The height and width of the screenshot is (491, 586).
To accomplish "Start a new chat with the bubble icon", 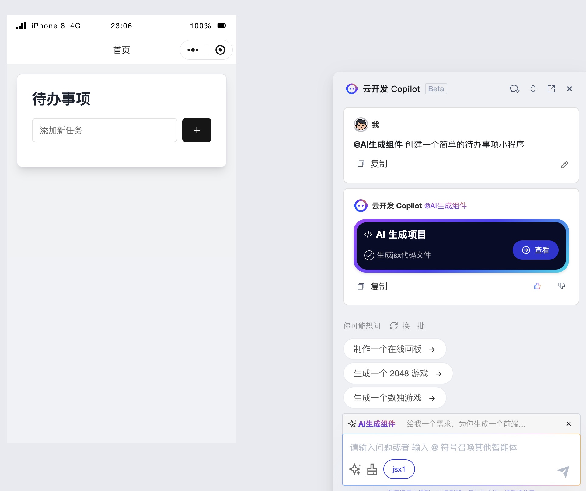I will 514,89.
